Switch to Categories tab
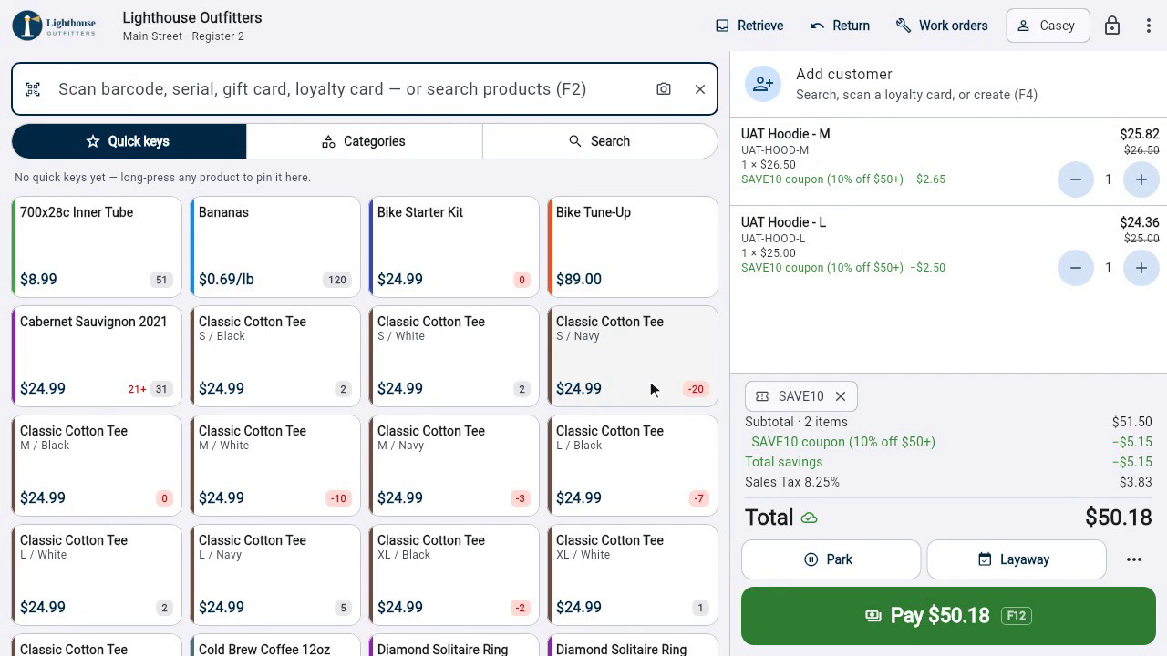The height and width of the screenshot is (656, 1167). (x=364, y=141)
